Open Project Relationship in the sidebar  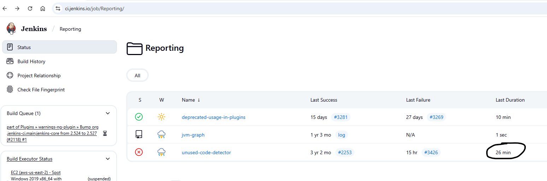pos(39,76)
